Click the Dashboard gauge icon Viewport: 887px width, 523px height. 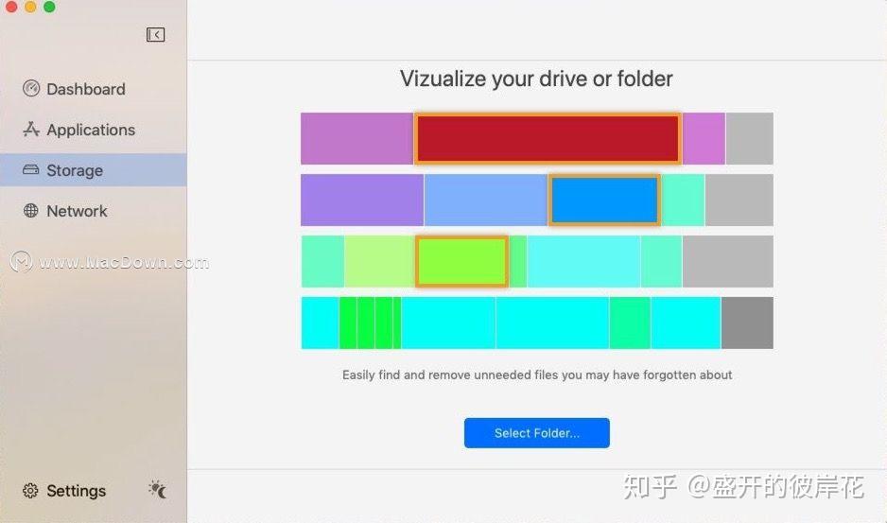pos(31,89)
